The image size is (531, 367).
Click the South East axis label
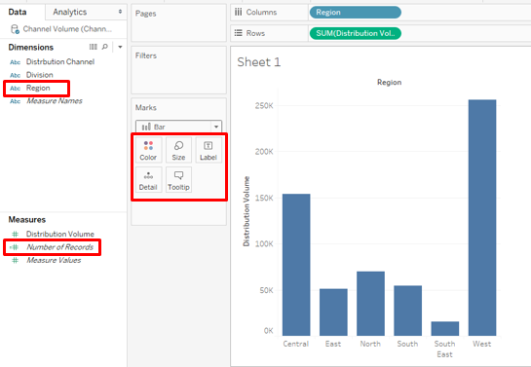[x=444, y=349]
